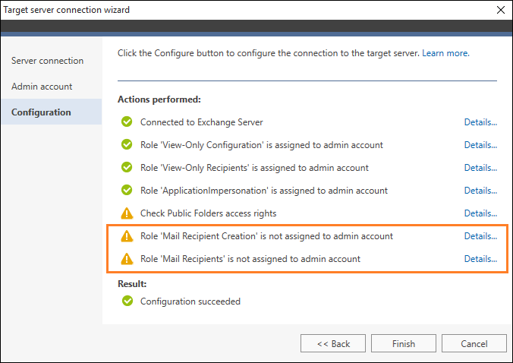Image resolution: width=513 pixels, height=363 pixels.
Task: Open Details for View-Only Configuration role
Action: [480, 145]
